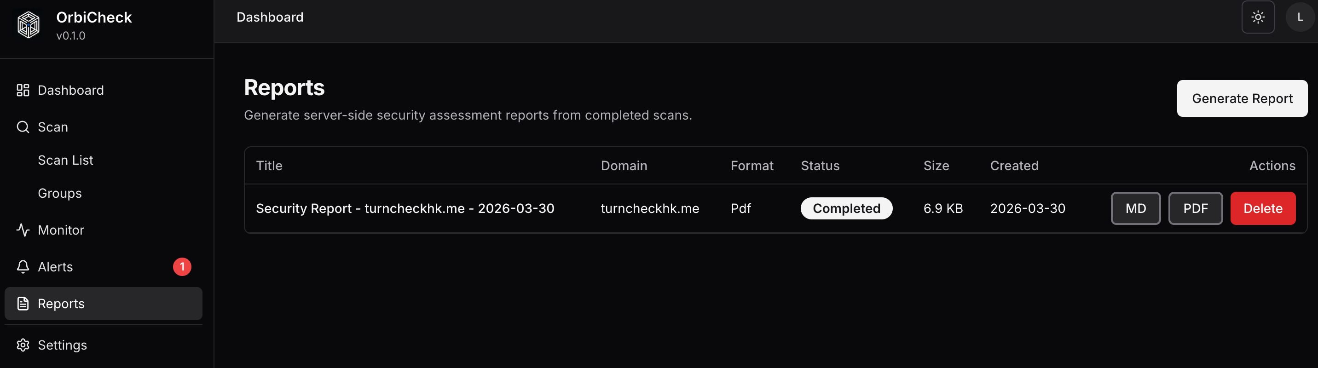This screenshot has height=368, width=1318.
Task: Click the Monitor activity pulse icon
Action: [23, 230]
